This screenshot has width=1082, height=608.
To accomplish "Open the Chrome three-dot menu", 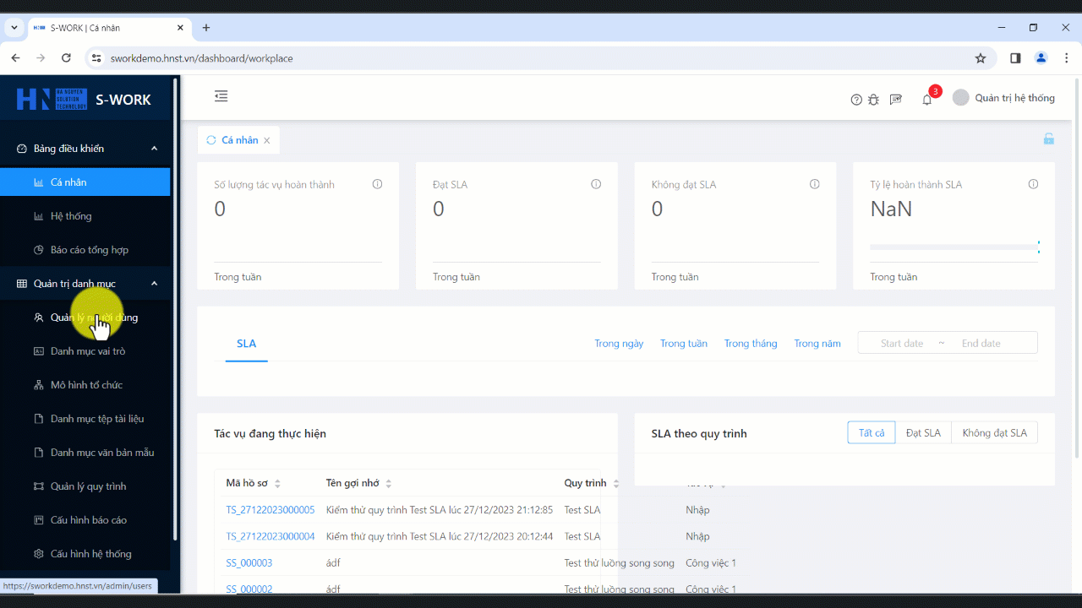I will tap(1065, 58).
